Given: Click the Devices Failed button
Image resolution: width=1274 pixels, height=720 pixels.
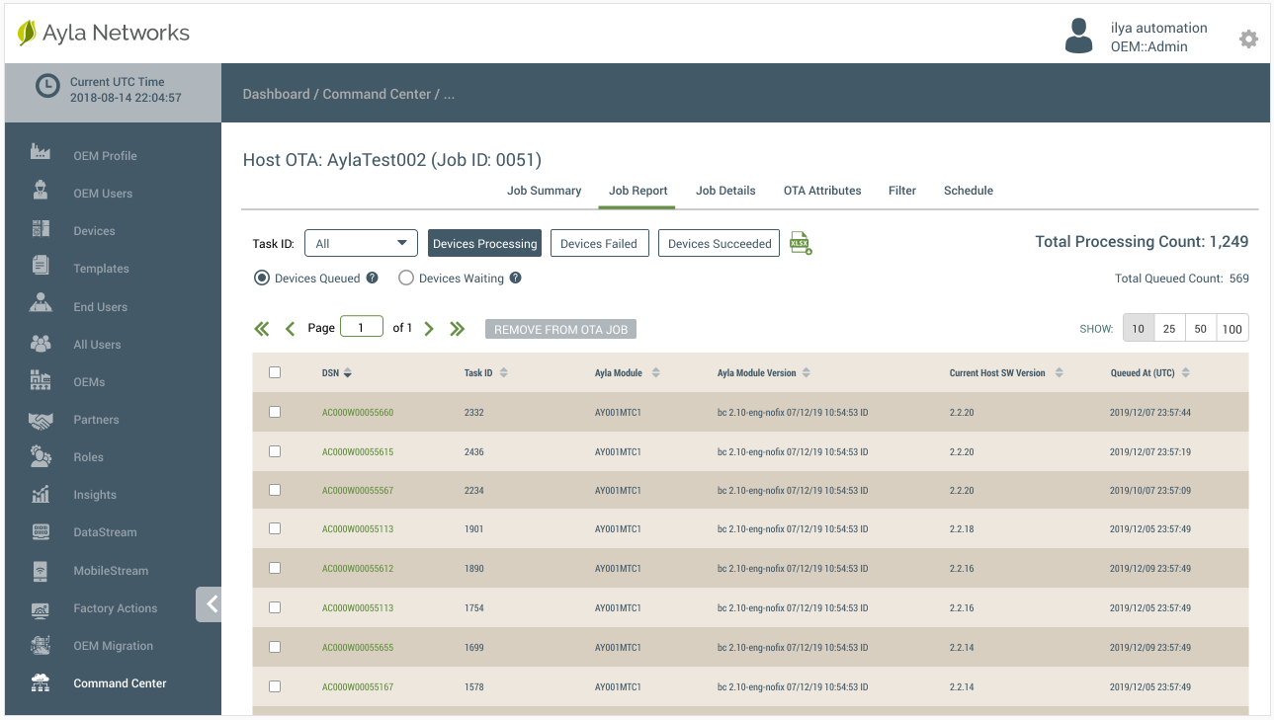Looking at the screenshot, I should click(599, 243).
